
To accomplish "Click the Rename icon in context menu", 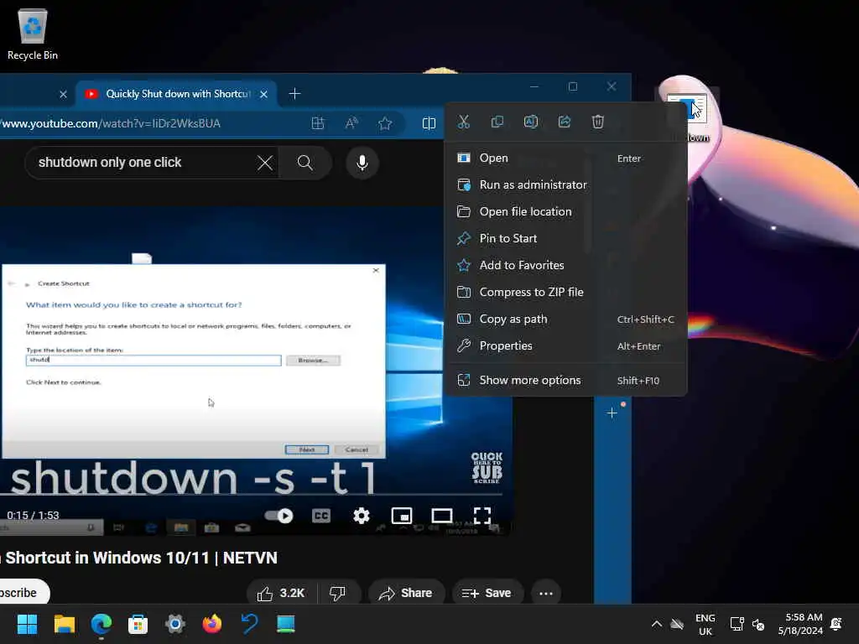I will click(531, 122).
